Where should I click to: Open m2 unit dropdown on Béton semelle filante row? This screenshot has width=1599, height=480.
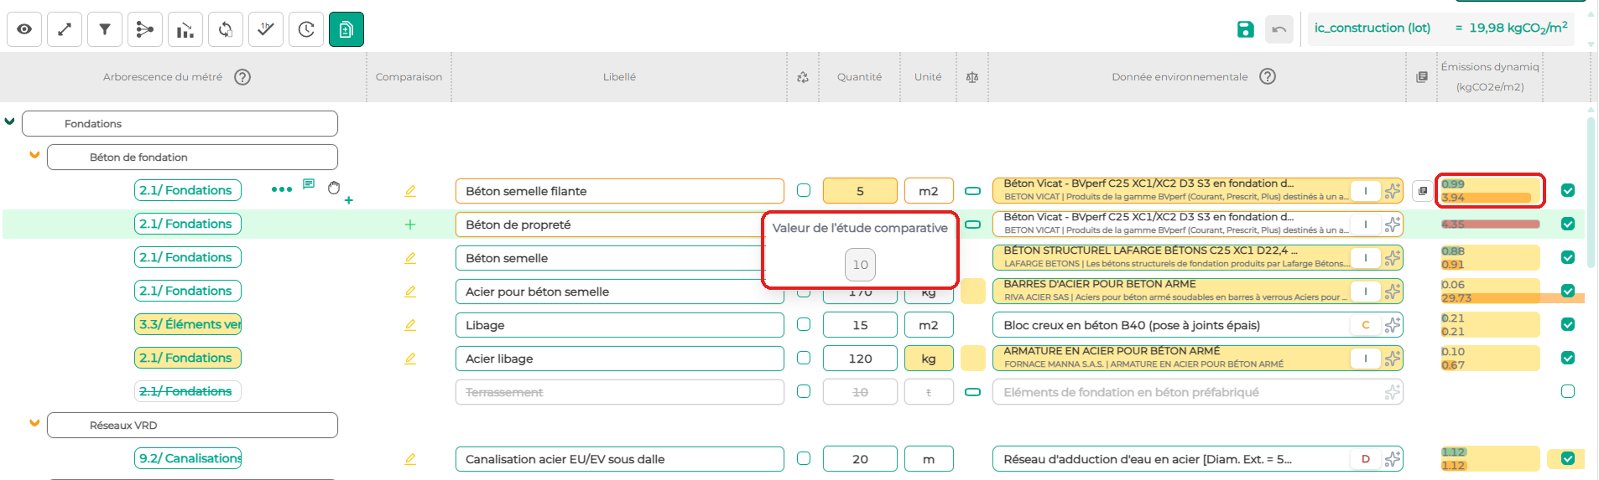coord(929,191)
